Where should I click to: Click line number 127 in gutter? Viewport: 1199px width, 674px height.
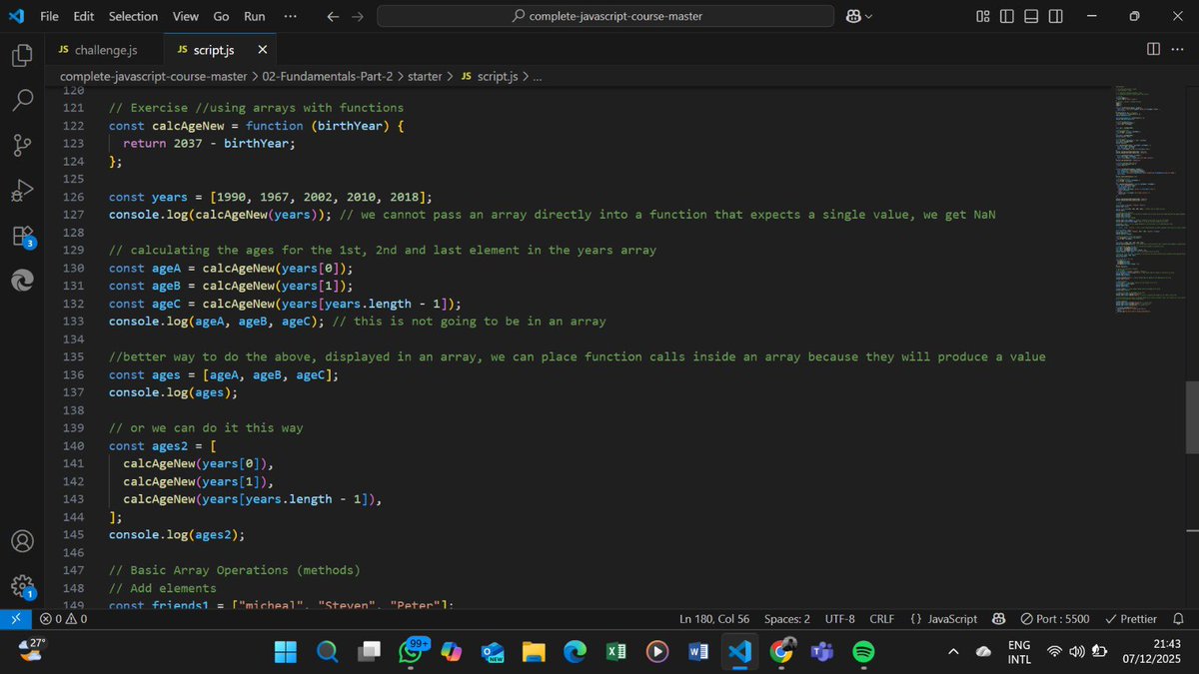click(x=73, y=215)
